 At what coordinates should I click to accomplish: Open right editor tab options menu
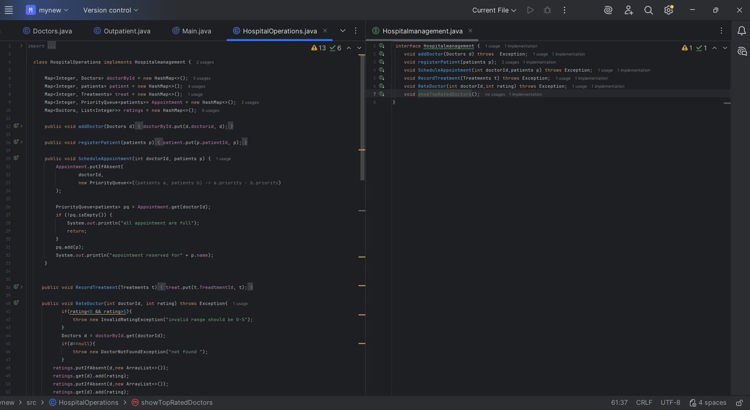click(722, 31)
